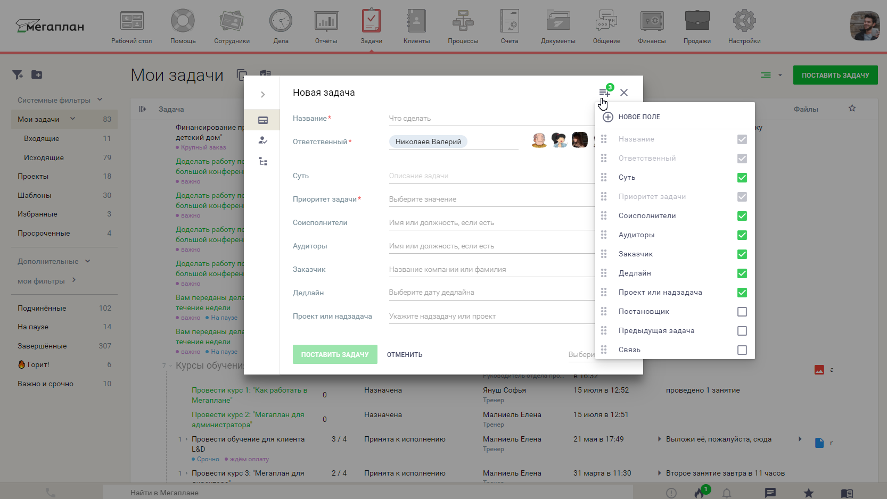Uncheck the Соисполнители field checkbox
The width and height of the screenshot is (887, 499).
[742, 216]
